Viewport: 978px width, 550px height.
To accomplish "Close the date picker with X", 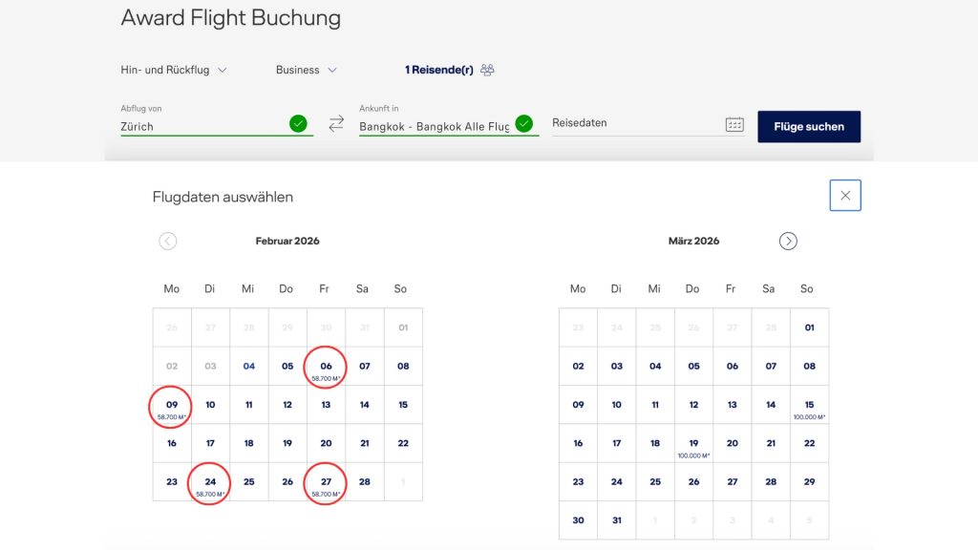I will (x=845, y=196).
